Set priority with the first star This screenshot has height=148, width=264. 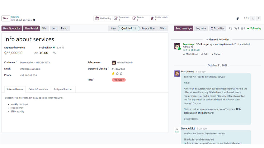tap(113, 73)
